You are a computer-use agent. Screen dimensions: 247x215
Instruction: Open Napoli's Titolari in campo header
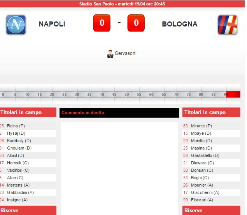click(28, 113)
